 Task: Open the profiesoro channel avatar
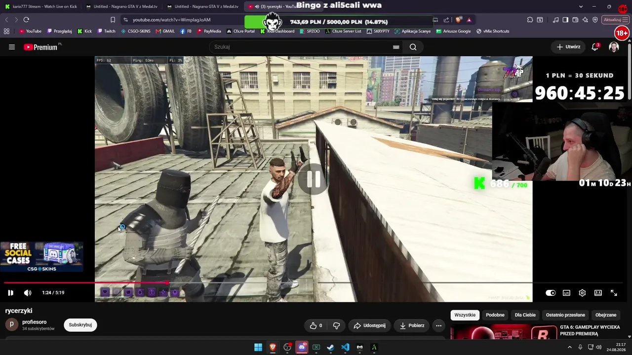[12, 325]
